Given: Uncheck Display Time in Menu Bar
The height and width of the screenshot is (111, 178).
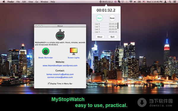Looking at the screenshot, I should click(49, 83).
